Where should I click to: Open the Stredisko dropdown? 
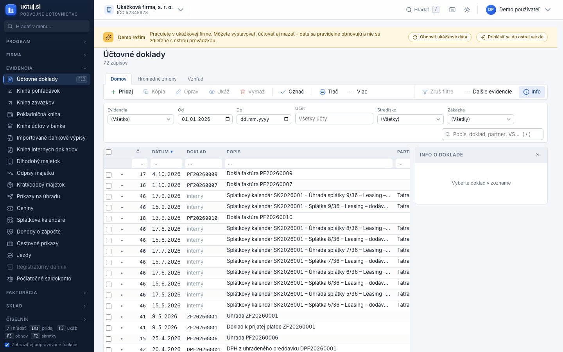click(x=411, y=119)
